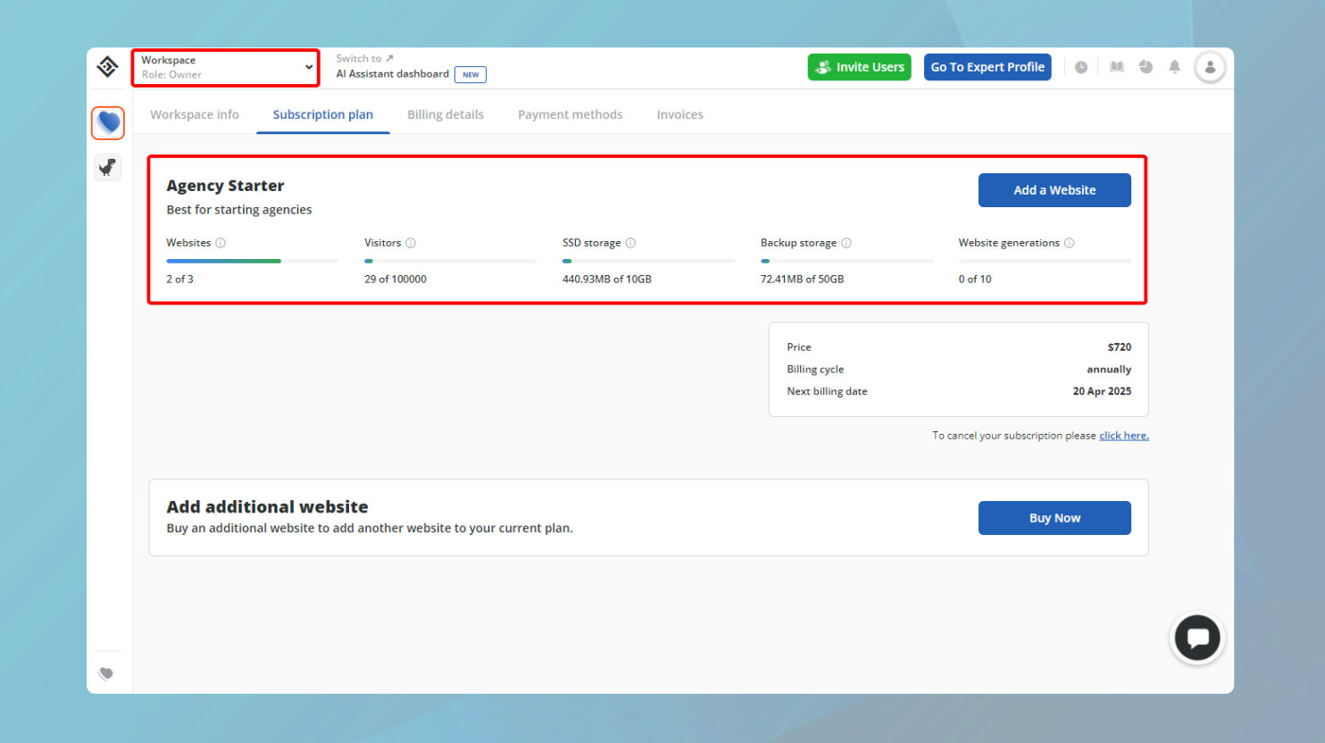Switch to the Billing details tab
This screenshot has height=743, width=1325.
pos(446,114)
